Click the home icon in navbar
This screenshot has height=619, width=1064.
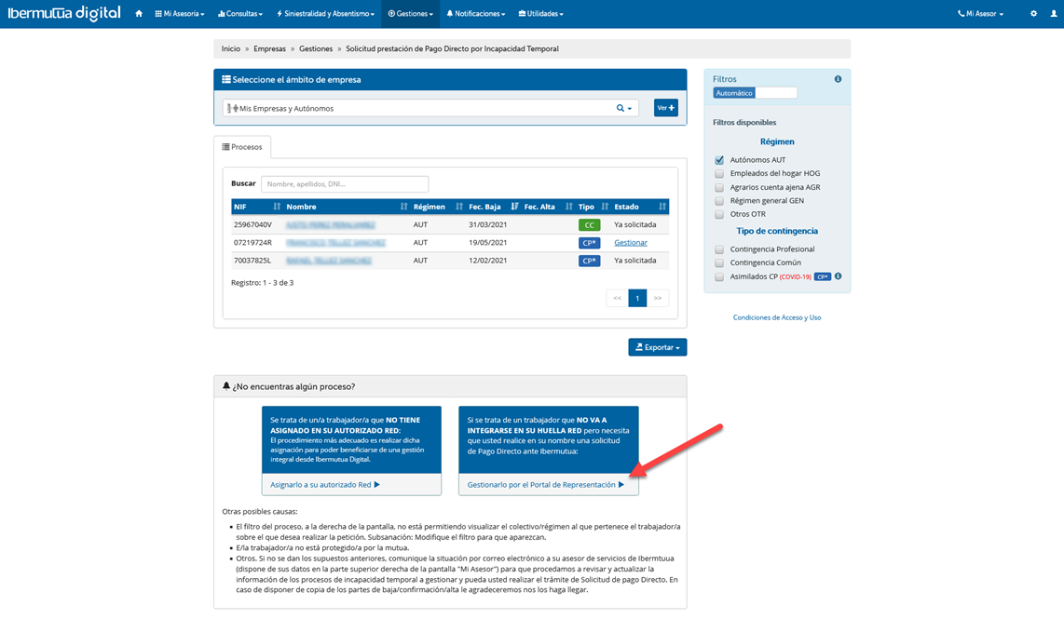pos(139,14)
